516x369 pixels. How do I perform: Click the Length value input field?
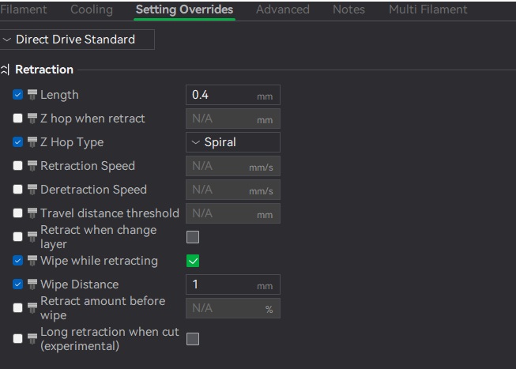pos(221,95)
